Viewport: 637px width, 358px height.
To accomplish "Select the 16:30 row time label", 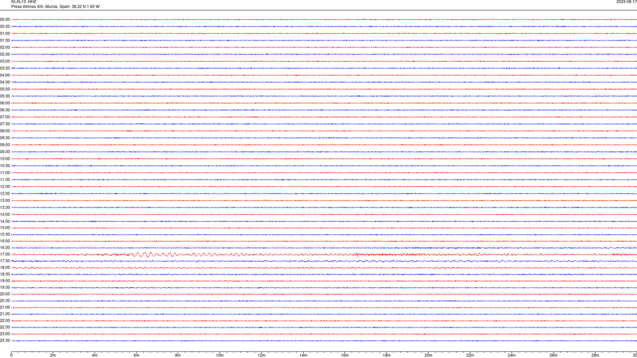I will [5, 247].
